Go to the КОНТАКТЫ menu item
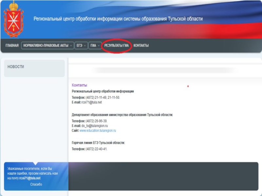The image size is (262, 196). coord(141,46)
